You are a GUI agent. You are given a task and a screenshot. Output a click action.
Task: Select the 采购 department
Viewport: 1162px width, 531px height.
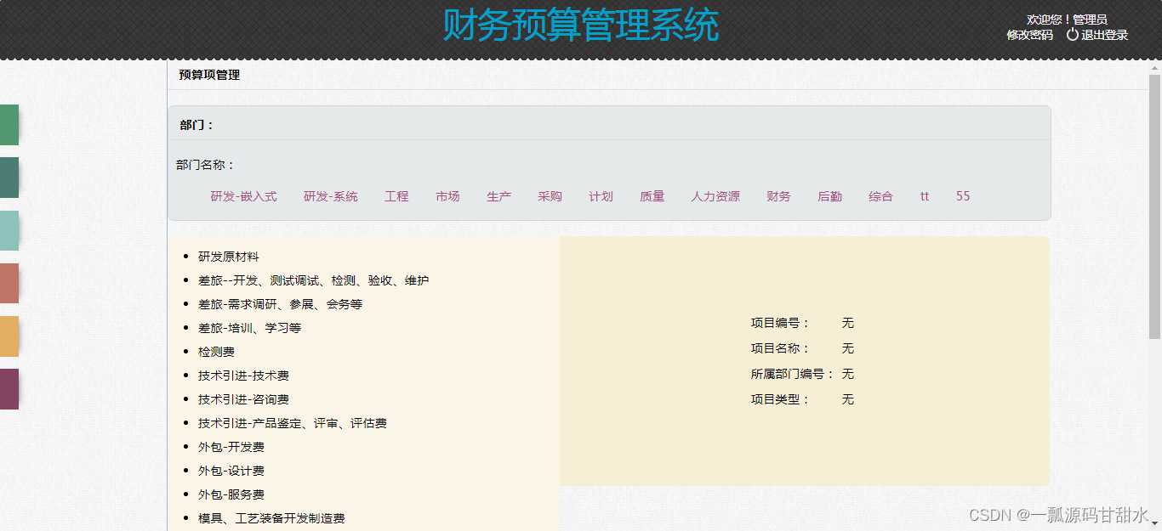(550, 196)
